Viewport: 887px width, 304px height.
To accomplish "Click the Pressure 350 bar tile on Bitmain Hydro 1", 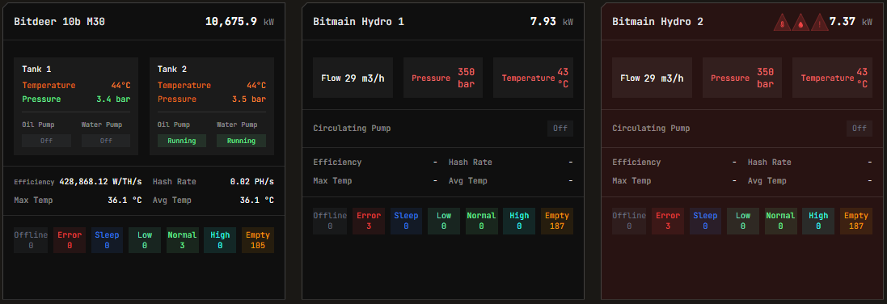I will [443, 78].
